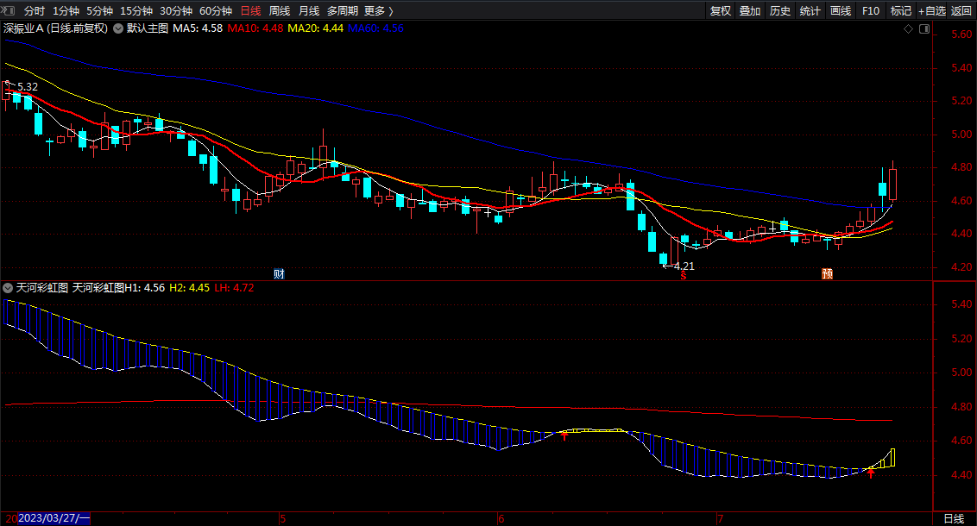Click the sidebar toggle icon at toolbar start
977x526 pixels.
click(x=8, y=10)
